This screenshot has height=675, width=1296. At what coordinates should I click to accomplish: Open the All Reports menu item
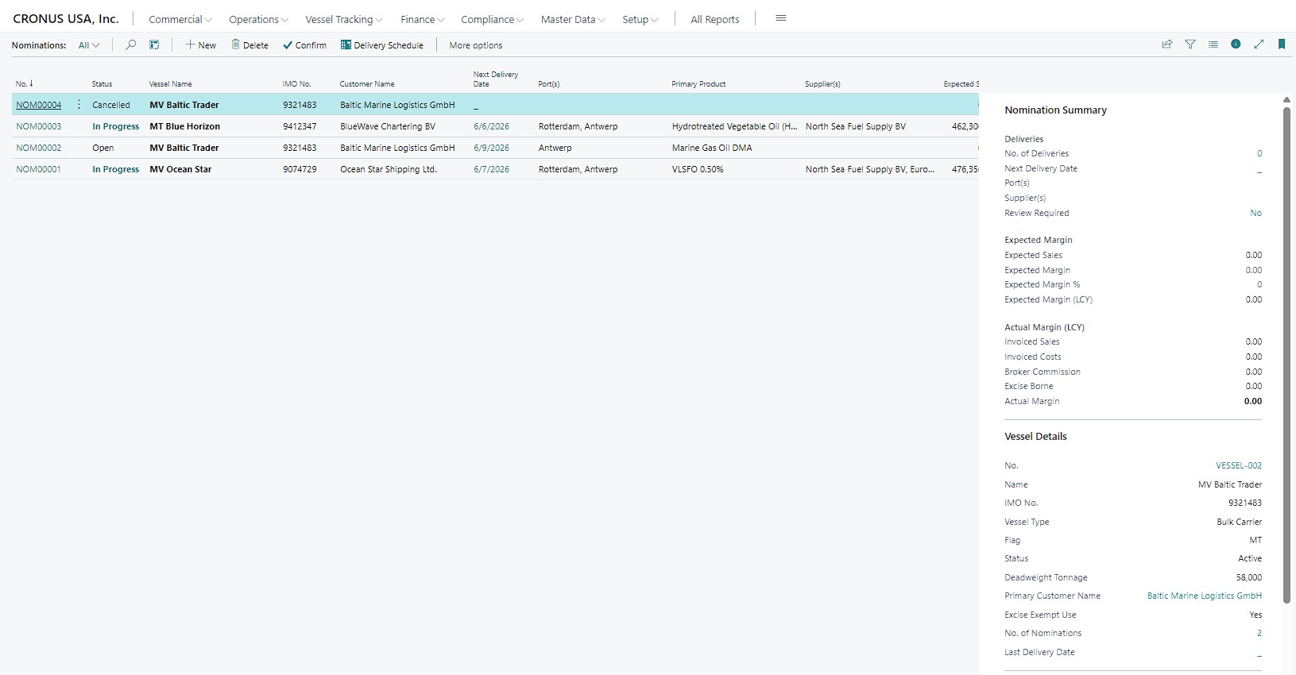(715, 19)
